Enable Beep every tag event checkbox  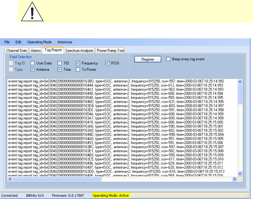[x=168, y=59]
